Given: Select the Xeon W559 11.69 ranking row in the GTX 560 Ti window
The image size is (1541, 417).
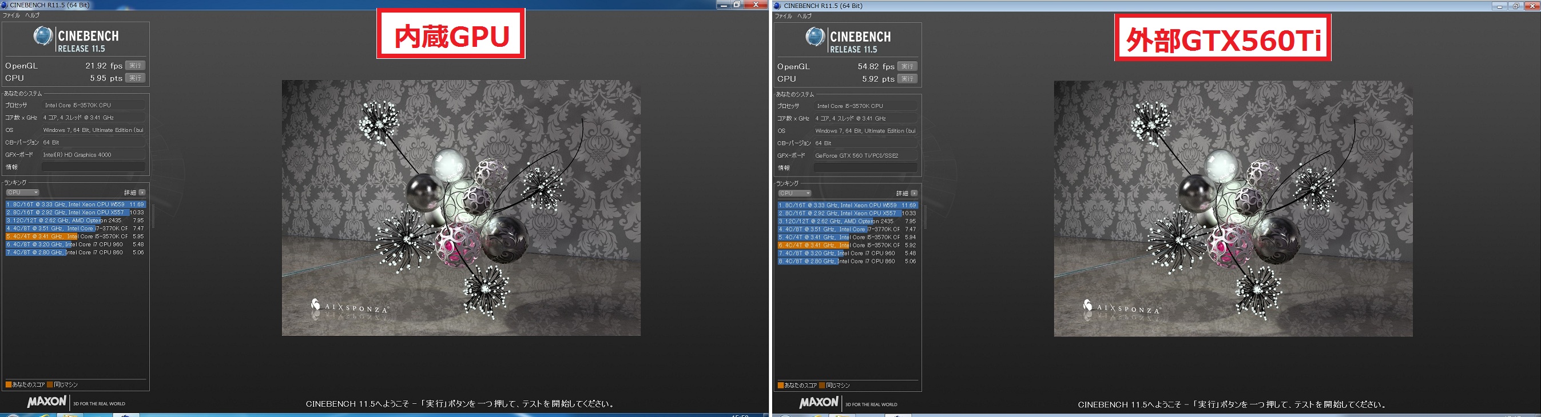Looking at the screenshot, I should [848, 205].
